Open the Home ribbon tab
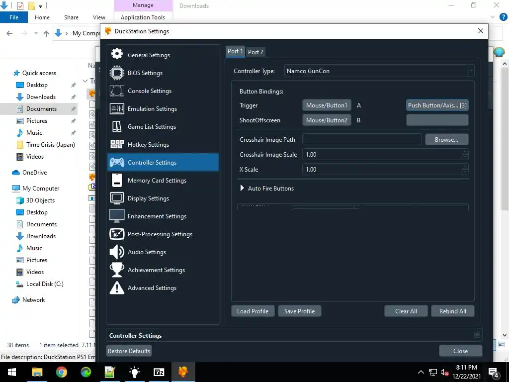509x382 pixels. (x=42, y=17)
